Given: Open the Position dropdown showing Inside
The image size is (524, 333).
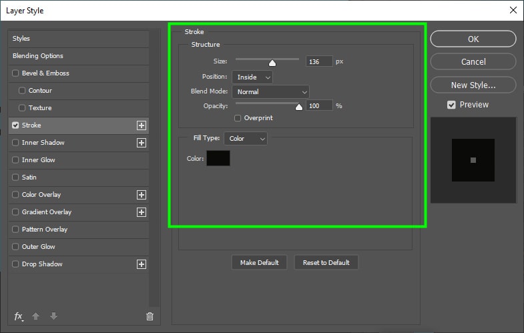Looking at the screenshot, I should pyautogui.click(x=252, y=77).
